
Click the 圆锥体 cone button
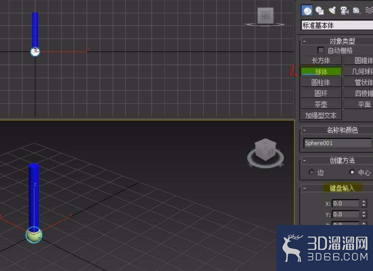point(359,60)
